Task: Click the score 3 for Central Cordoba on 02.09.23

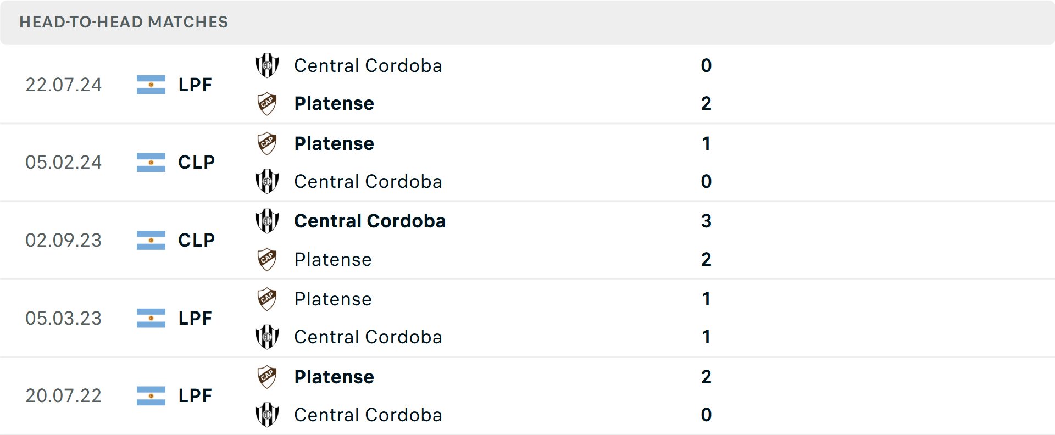Action: point(707,222)
